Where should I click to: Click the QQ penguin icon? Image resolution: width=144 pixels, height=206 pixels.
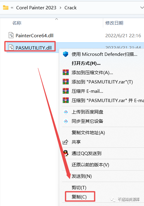[x=66, y=153]
